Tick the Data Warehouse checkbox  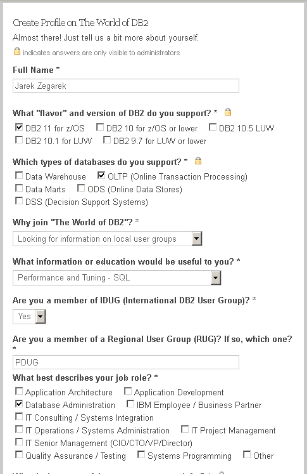19,175
